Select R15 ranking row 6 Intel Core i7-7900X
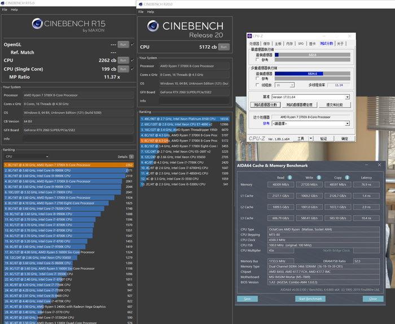Image resolution: width=395 pixels, height=324 pixels. pyautogui.click(x=69, y=192)
